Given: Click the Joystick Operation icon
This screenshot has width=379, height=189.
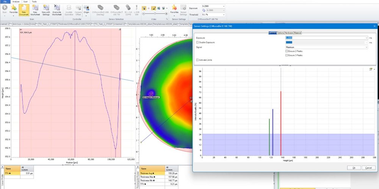Looking at the screenshot, I should [x=69, y=8].
